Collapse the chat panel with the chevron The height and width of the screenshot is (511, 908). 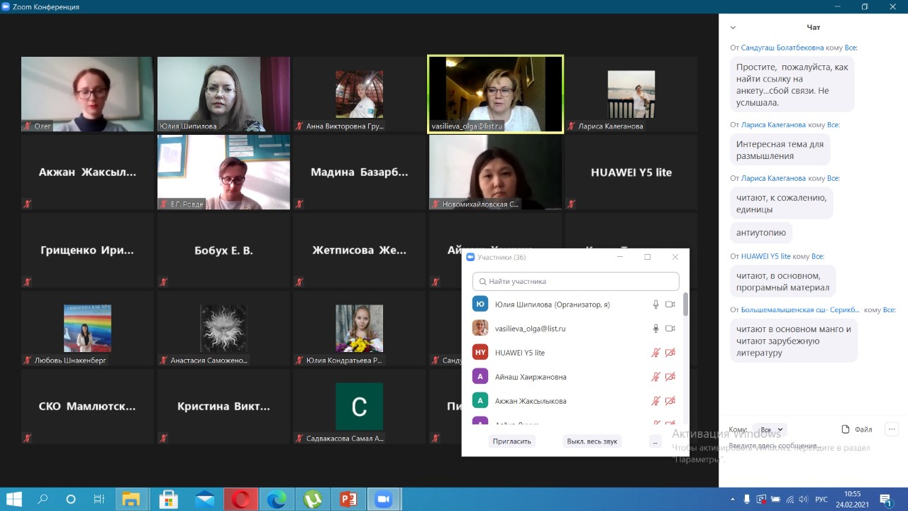point(733,28)
